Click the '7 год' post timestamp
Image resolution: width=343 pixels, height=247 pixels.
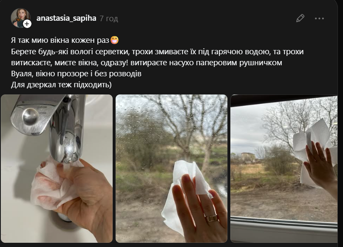[x=109, y=19]
